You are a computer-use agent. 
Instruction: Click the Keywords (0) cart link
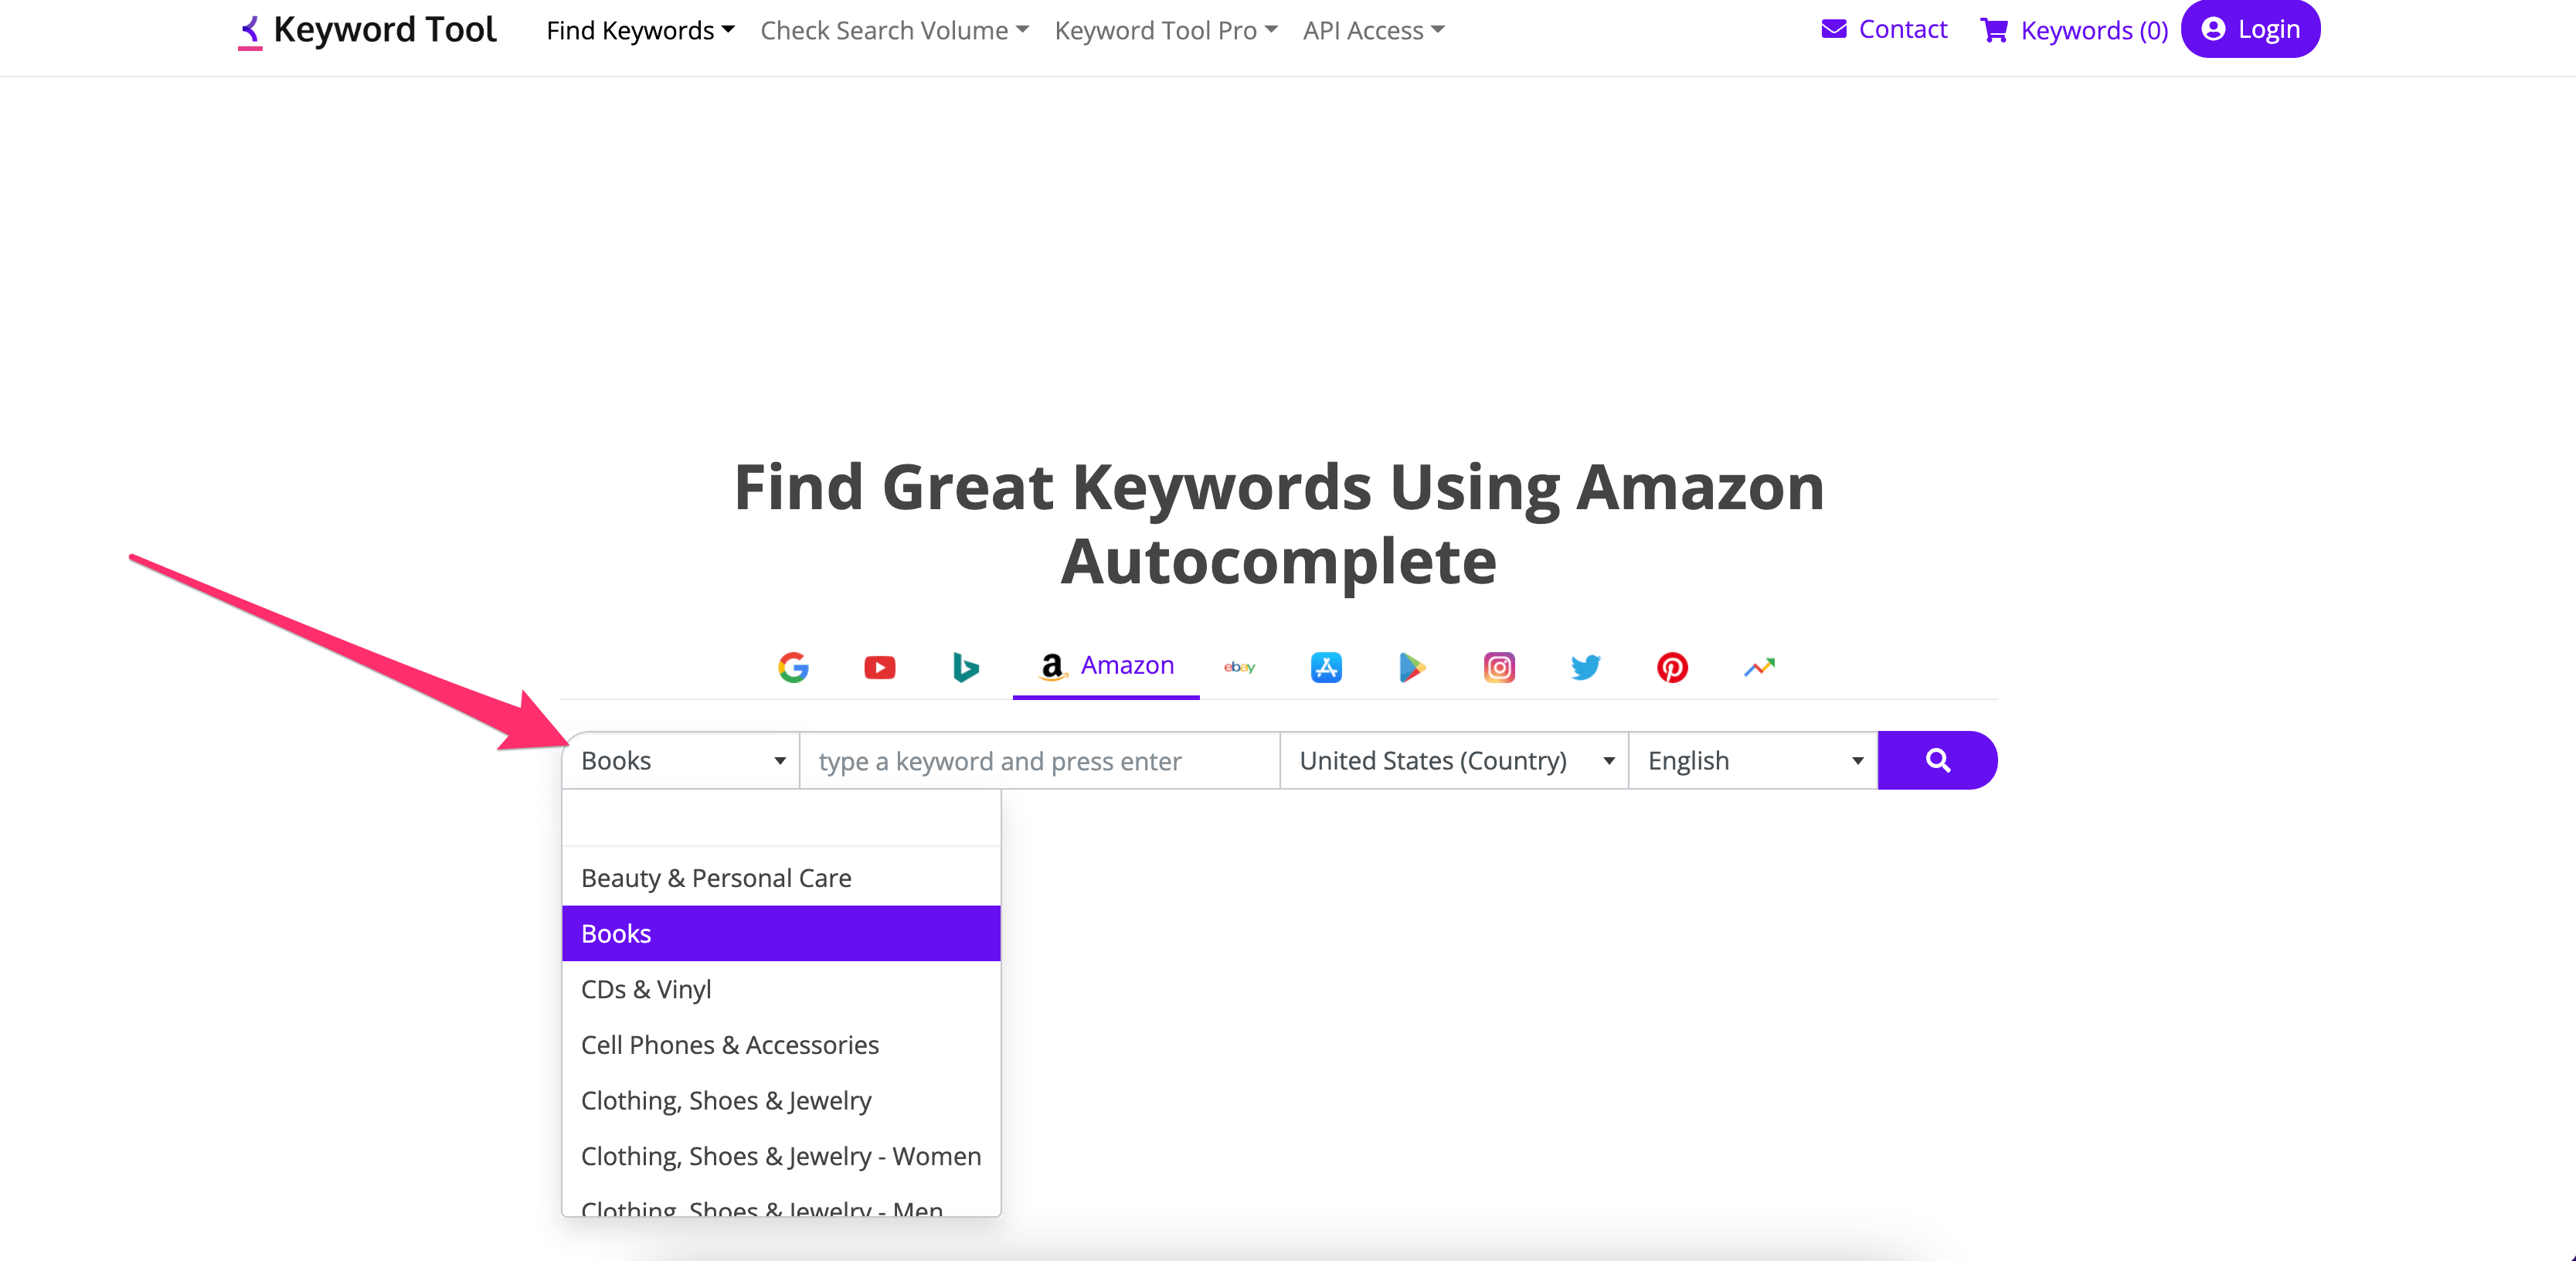point(2075,29)
